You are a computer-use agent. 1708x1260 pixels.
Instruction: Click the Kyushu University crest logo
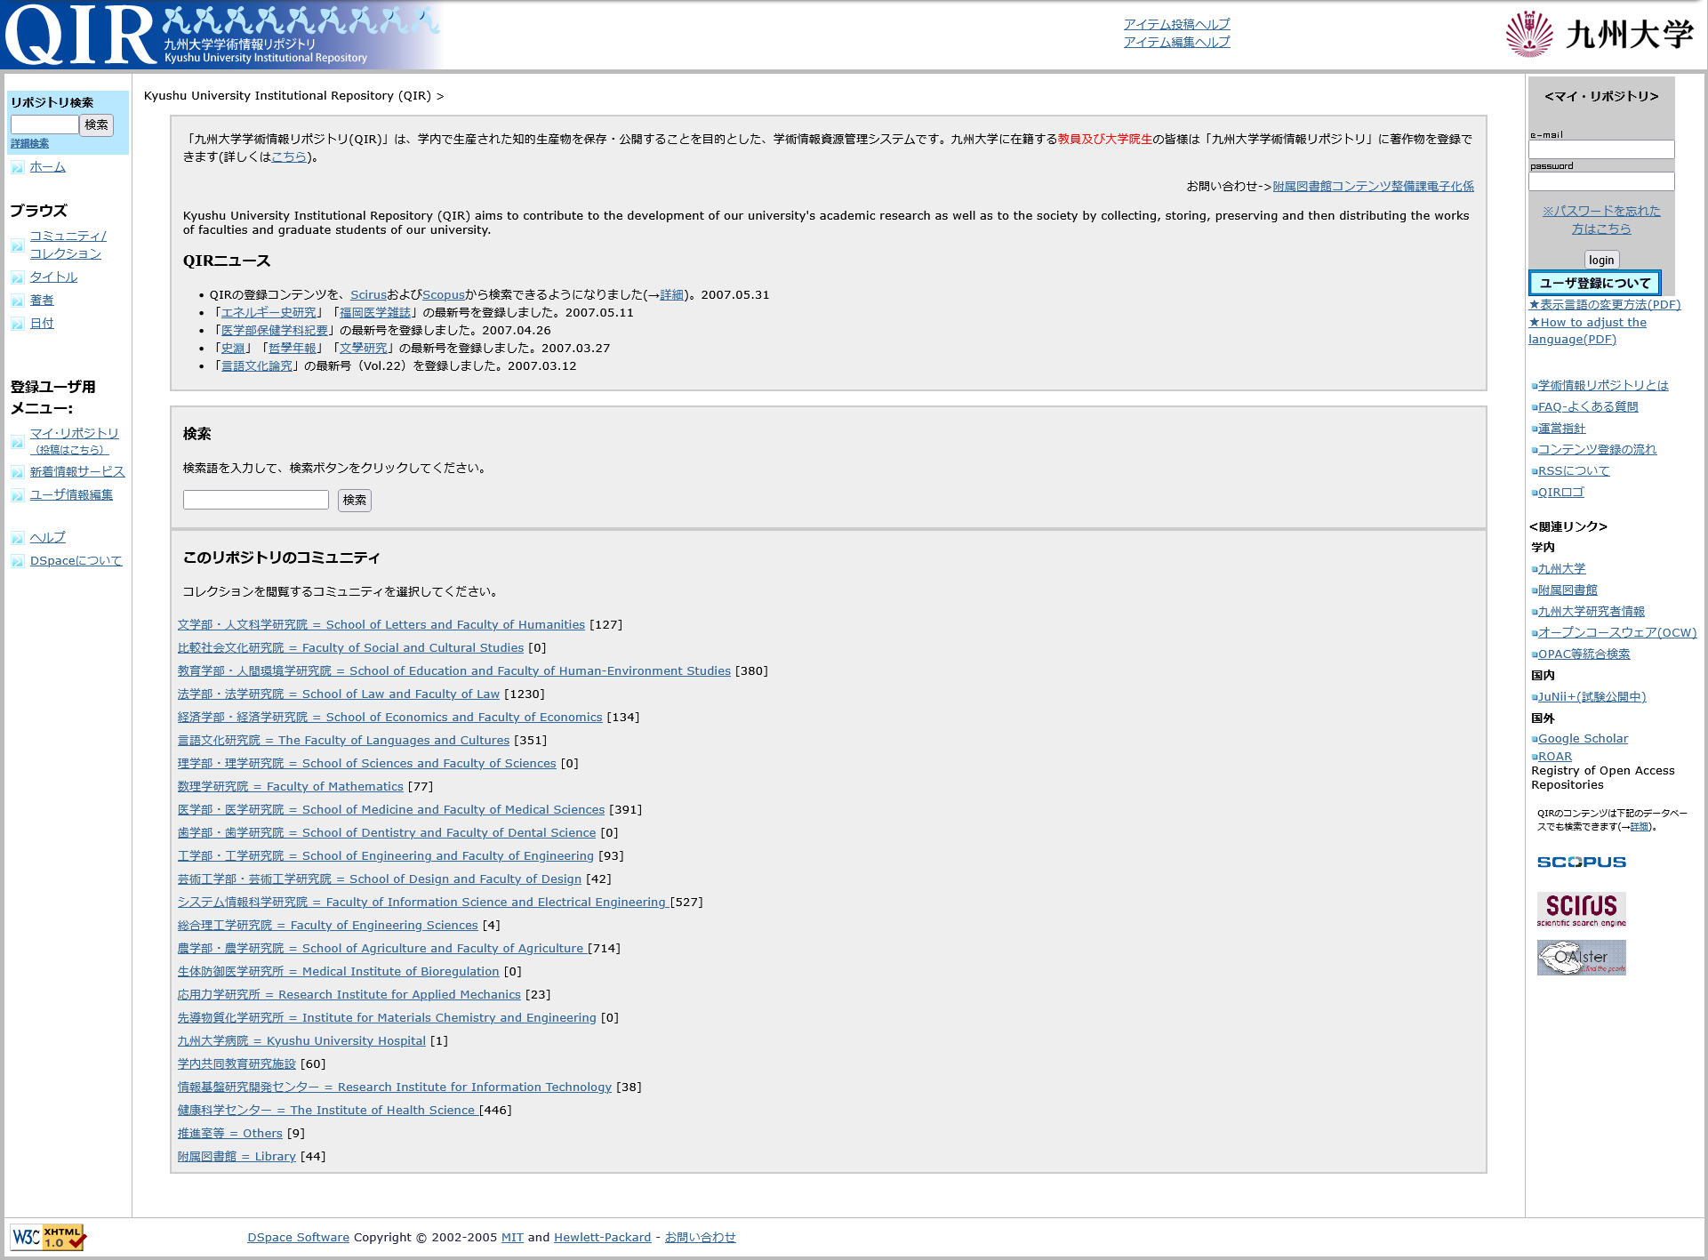point(1530,34)
